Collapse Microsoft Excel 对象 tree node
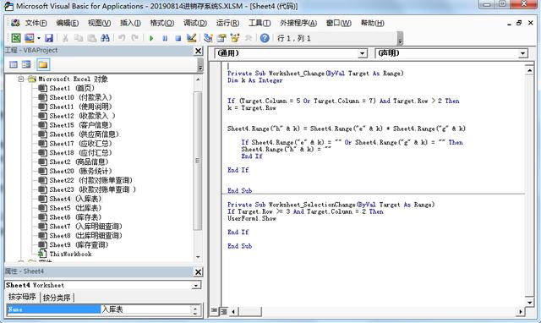541x323 pixels. point(20,79)
